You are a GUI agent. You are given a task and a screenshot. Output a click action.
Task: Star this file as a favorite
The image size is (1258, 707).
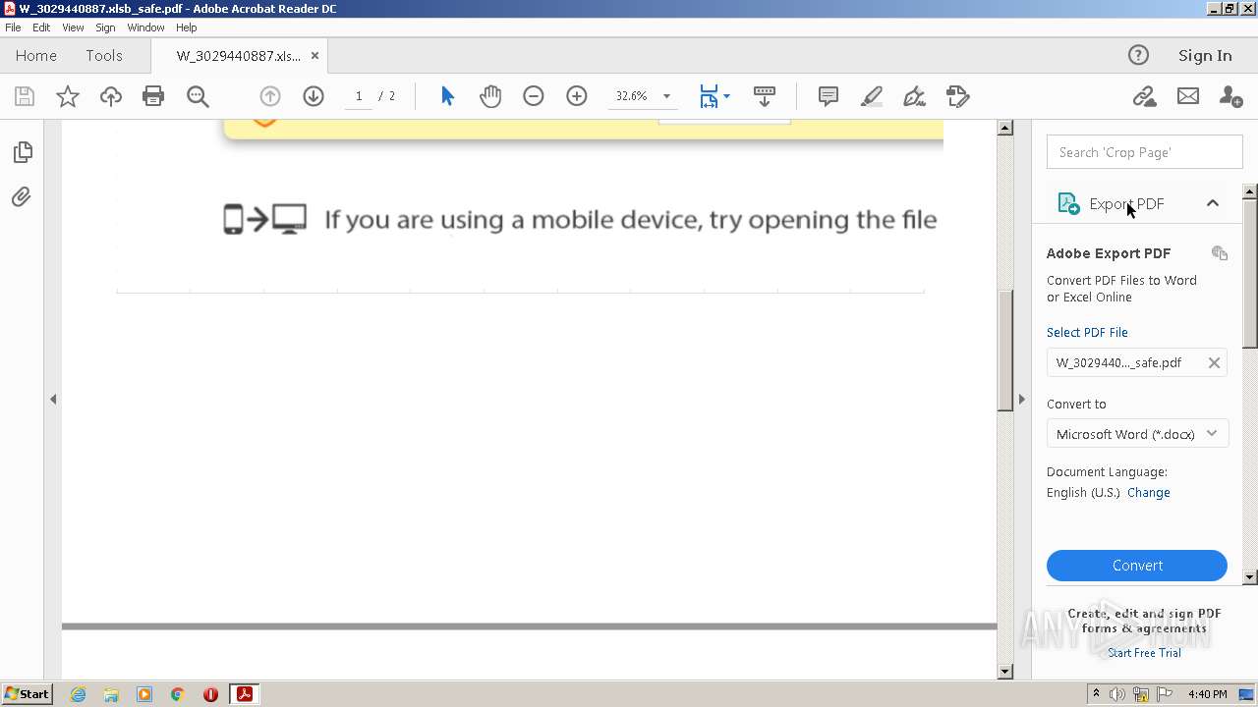[68, 96]
